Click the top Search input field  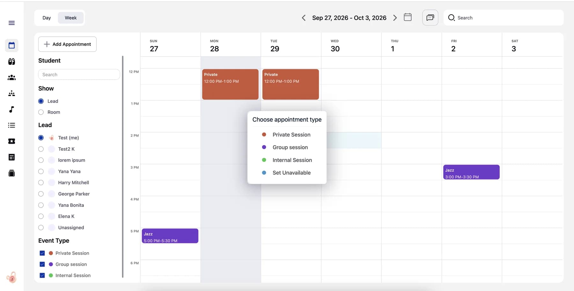pyautogui.click(x=504, y=18)
